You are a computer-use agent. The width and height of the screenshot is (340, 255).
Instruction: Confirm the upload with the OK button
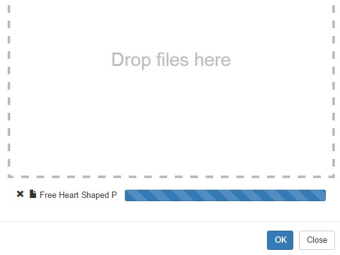pyautogui.click(x=280, y=240)
